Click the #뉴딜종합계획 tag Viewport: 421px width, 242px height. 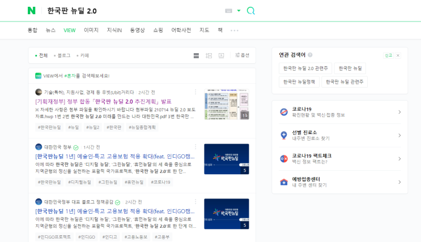[142, 127]
